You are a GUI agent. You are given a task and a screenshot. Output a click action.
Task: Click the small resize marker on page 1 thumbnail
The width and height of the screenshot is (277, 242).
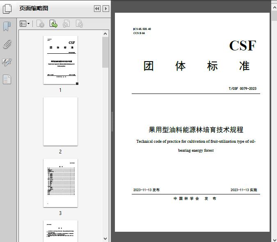pos(77,84)
